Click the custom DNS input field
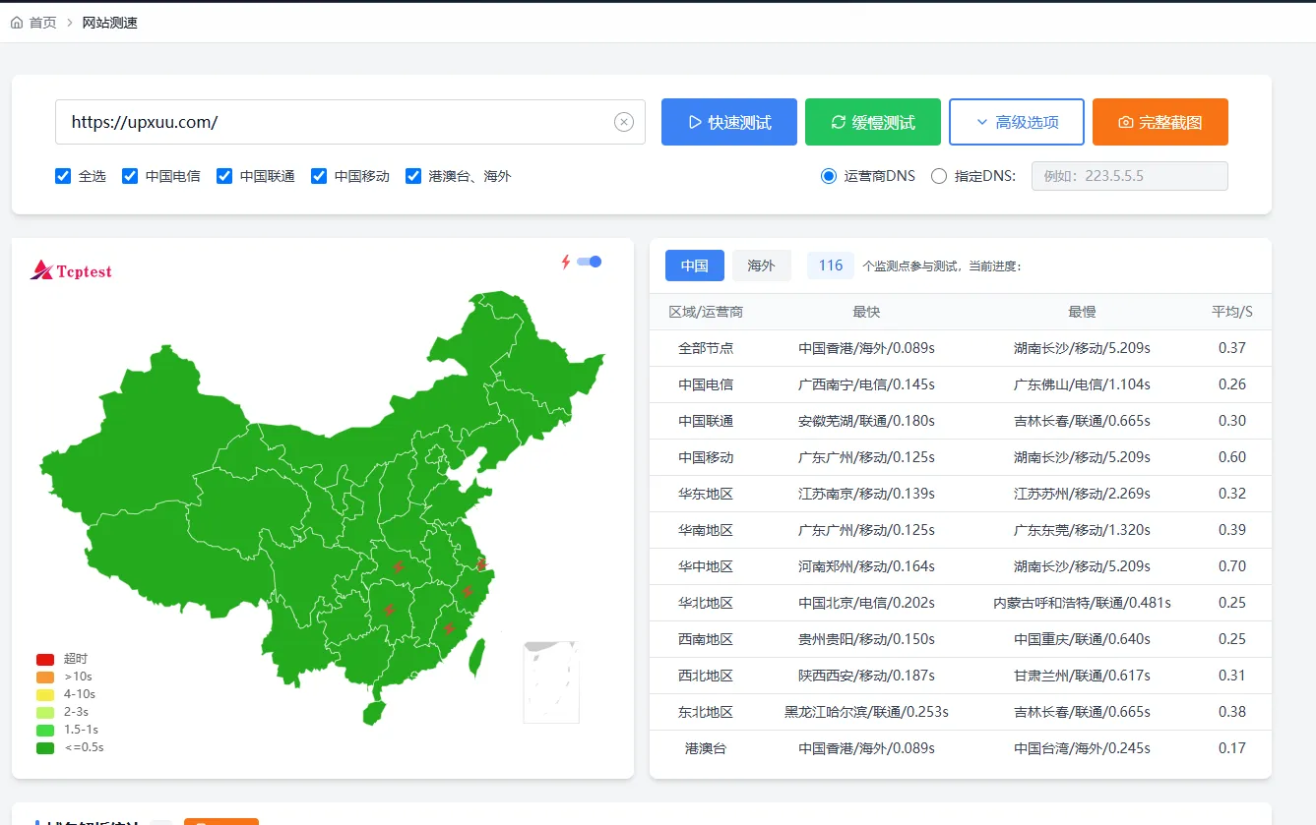The height and width of the screenshot is (825, 1316). (1130, 176)
